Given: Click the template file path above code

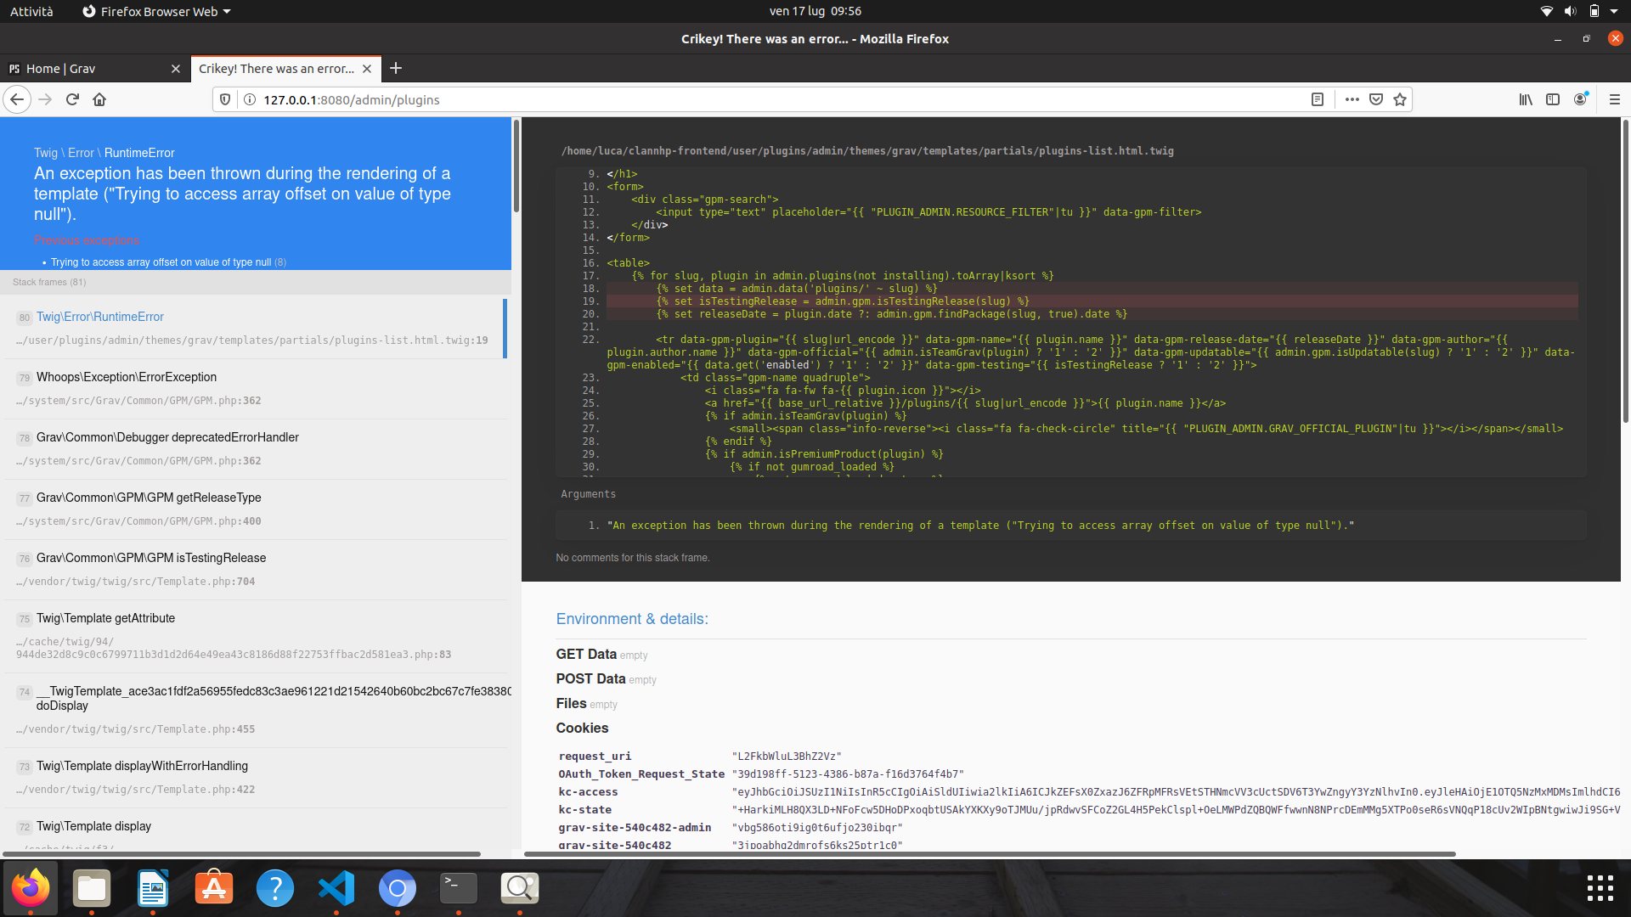Looking at the screenshot, I should click(x=867, y=151).
